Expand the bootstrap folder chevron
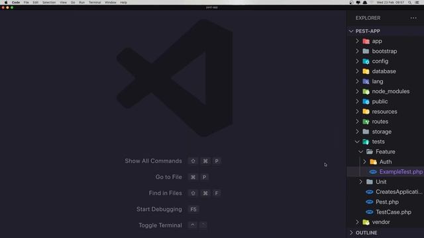 click(x=357, y=51)
